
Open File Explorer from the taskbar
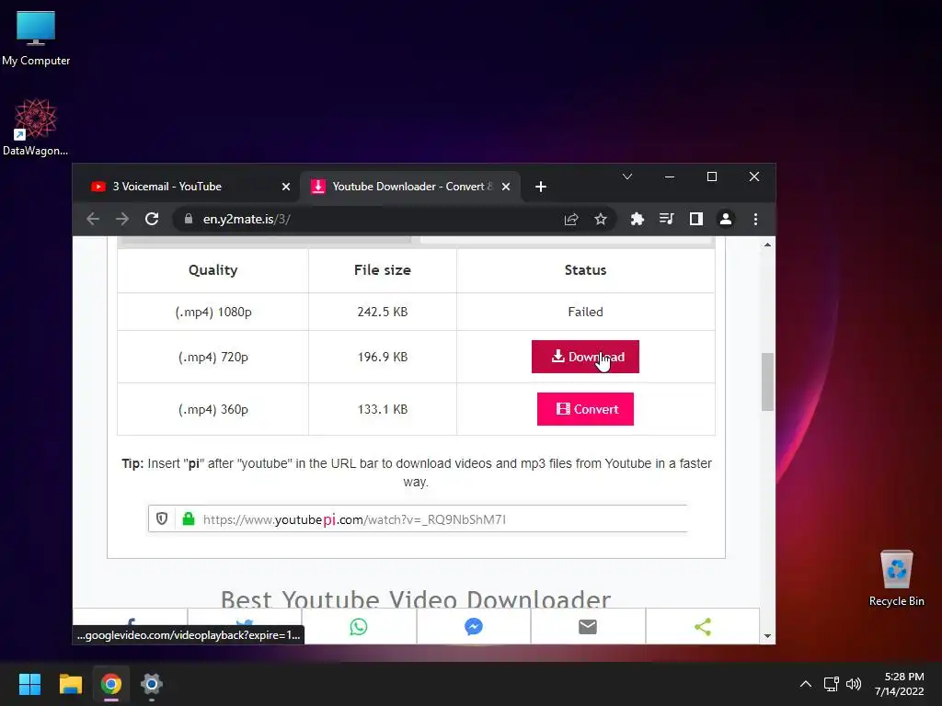[70, 684]
